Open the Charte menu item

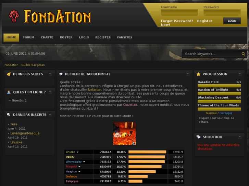point(47,37)
